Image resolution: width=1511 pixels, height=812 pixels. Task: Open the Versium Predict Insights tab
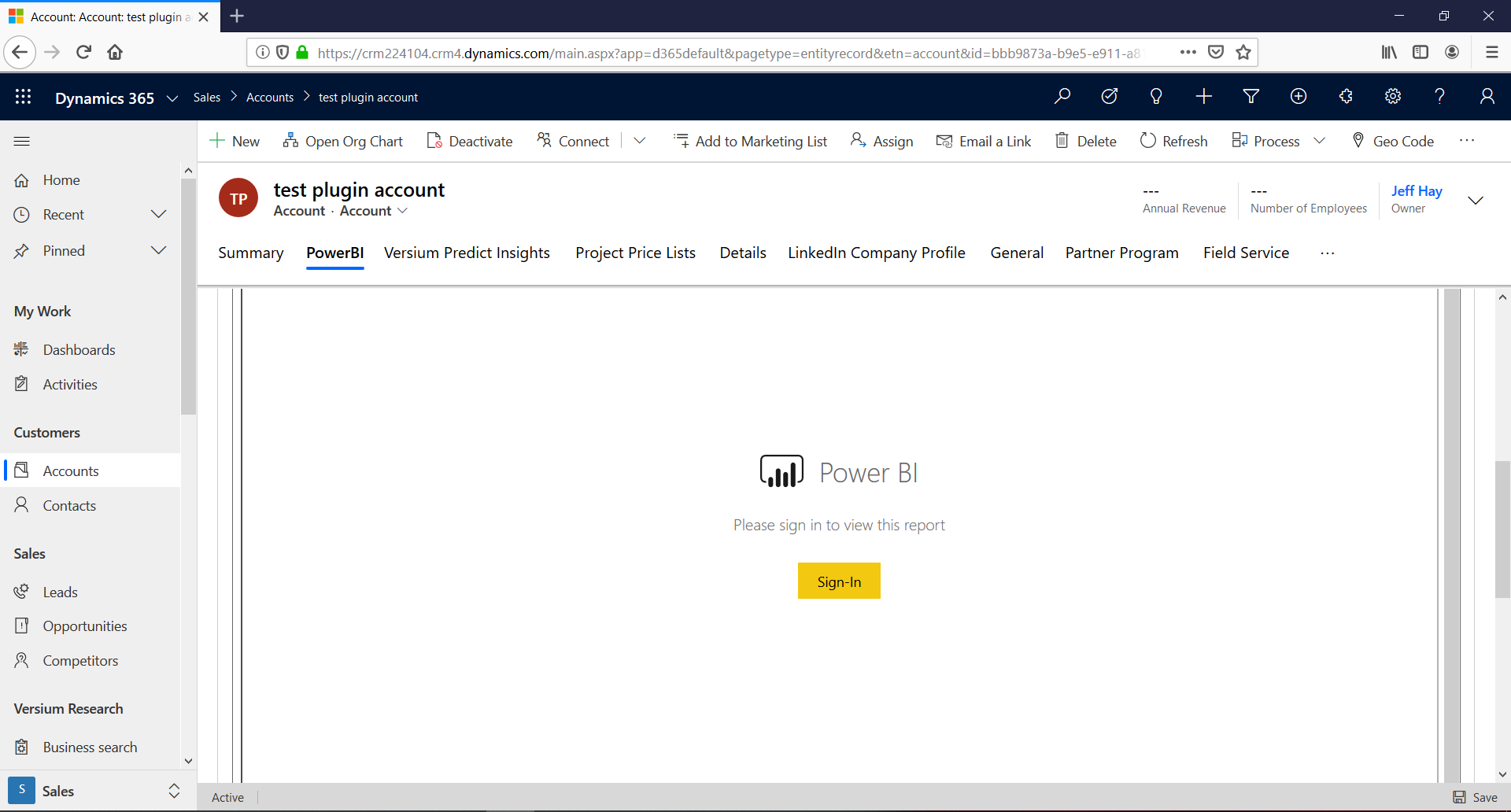467,253
